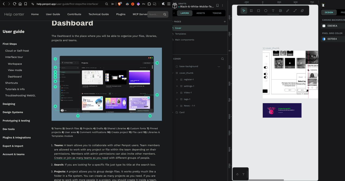Click the search icon in COVER layers header

coord(222,59)
